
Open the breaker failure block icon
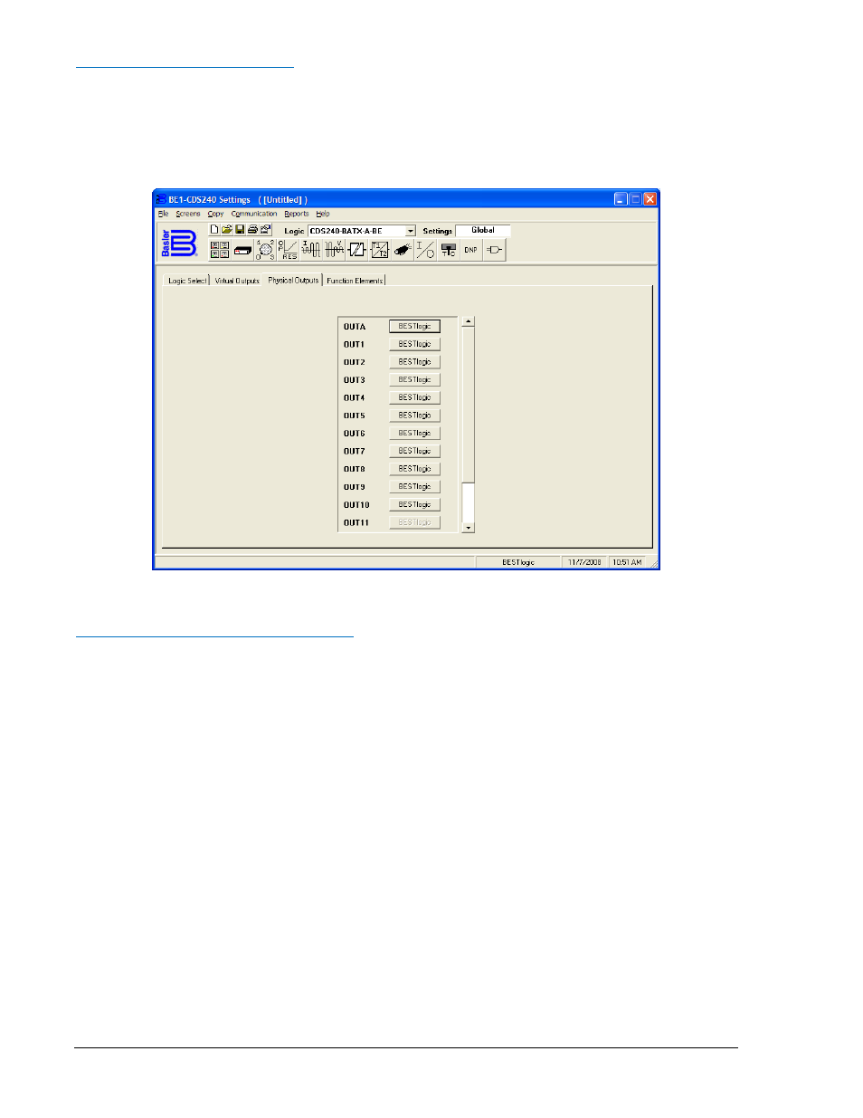click(x=357, y=250)
